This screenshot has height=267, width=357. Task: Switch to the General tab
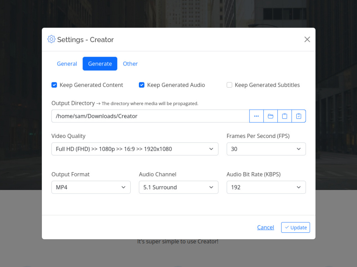click(67, 64)
